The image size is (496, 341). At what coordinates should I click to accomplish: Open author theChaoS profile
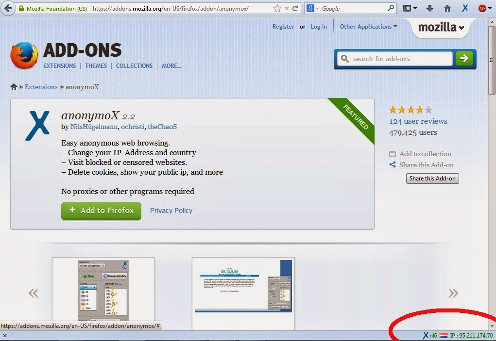pos(162,127)
